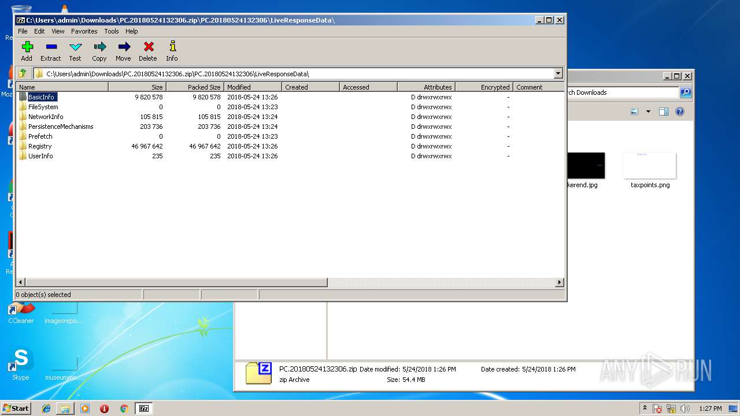Click the Start button
740x416 pixels.
(x=16, y=408)
